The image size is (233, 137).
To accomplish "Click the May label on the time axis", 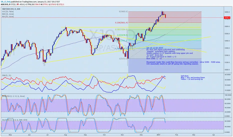I will click(10, 135).
